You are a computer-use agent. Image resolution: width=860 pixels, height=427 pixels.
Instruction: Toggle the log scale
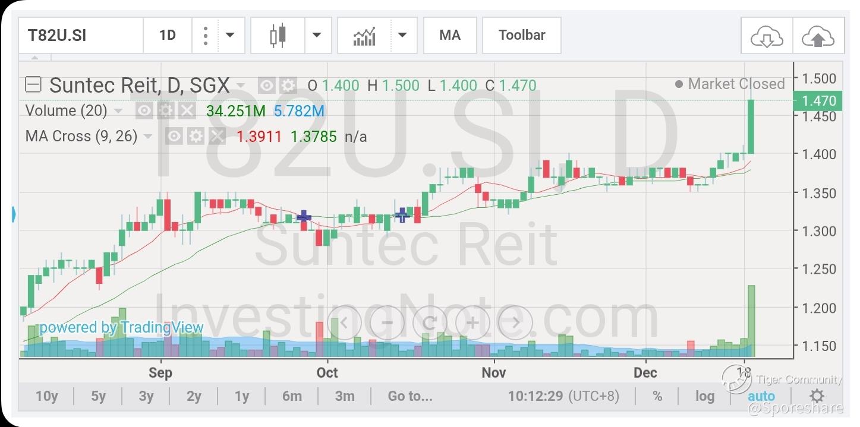705,396
